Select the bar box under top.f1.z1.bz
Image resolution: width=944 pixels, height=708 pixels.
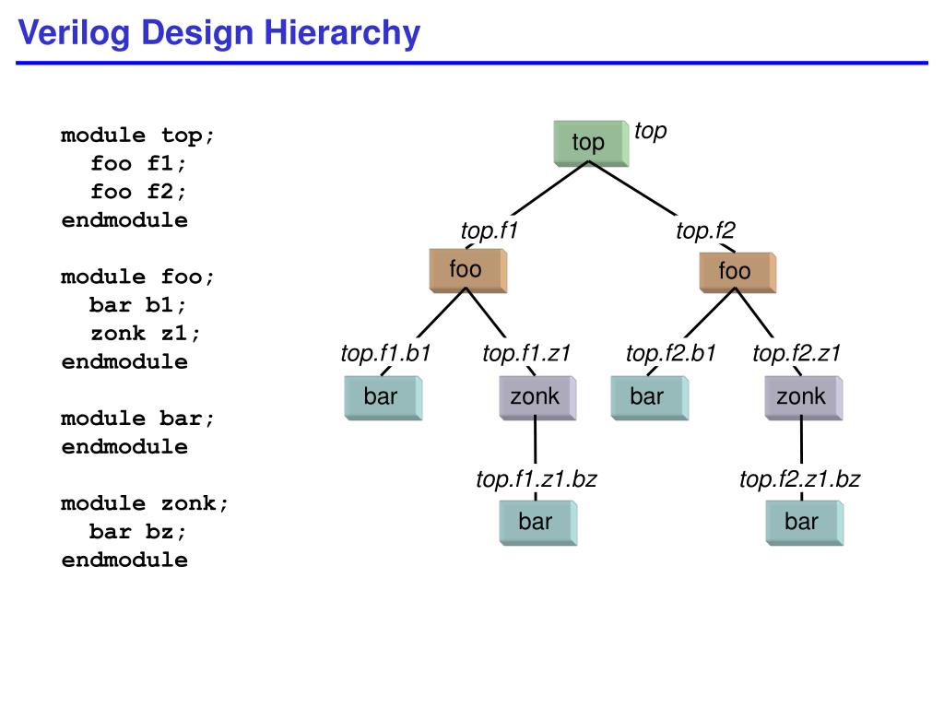pos(538,524)
